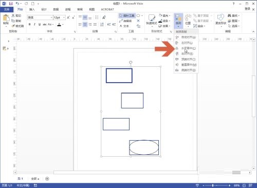Toggle Underline formatting
The width and height of the screenshot is (257, 188).
[40, 24]
